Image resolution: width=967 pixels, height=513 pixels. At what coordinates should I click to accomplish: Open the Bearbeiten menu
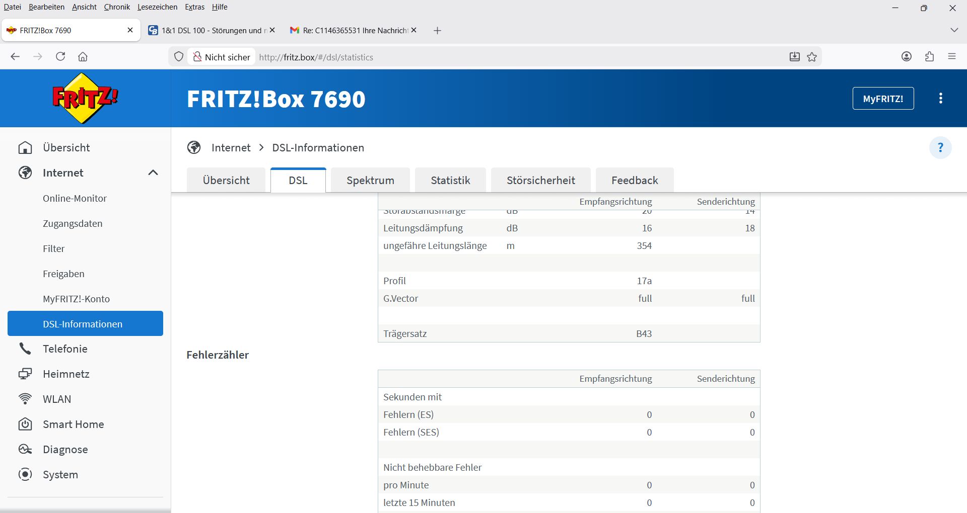click(46, 7)
